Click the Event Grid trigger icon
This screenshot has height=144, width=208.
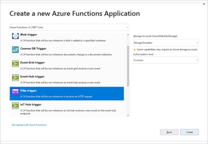point(15,64)
